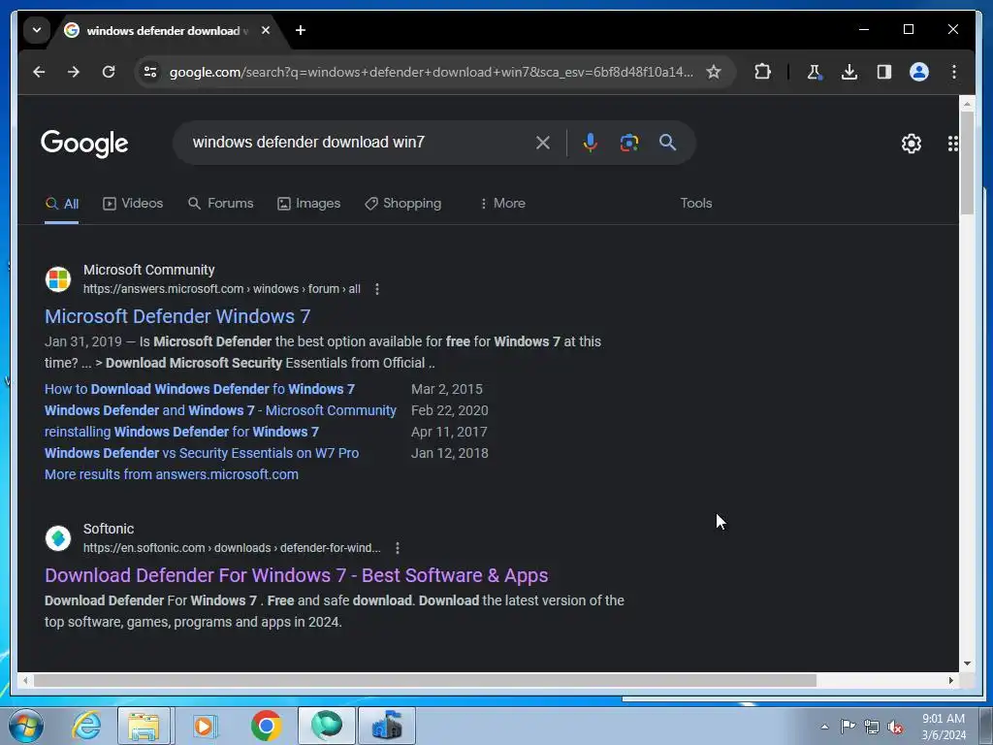Click the Softonic favicon
This screenshot has height=745, width=993.
click(x=57, y=538)
